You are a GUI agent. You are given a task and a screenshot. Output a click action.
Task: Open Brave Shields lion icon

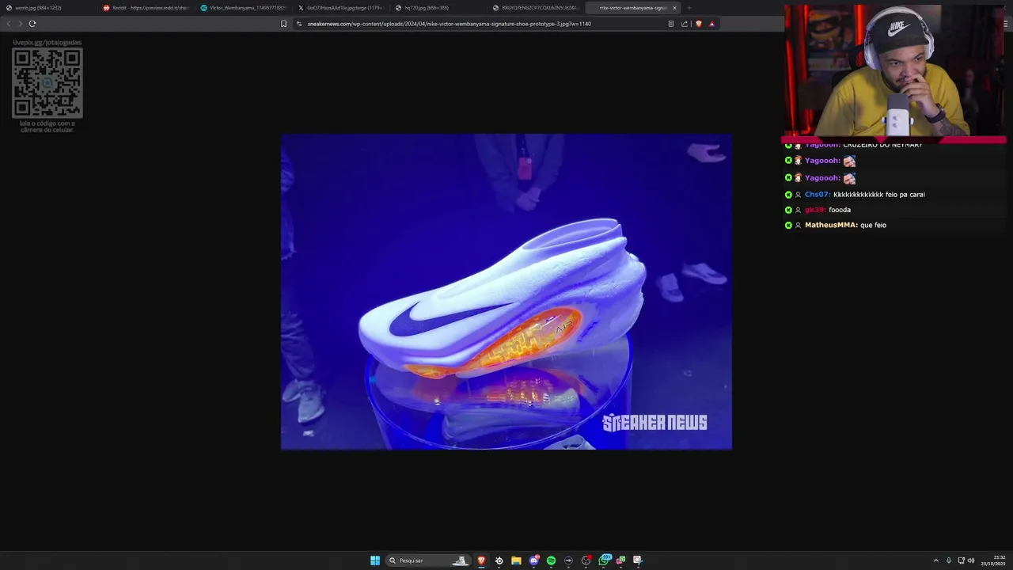coord(698,24)
